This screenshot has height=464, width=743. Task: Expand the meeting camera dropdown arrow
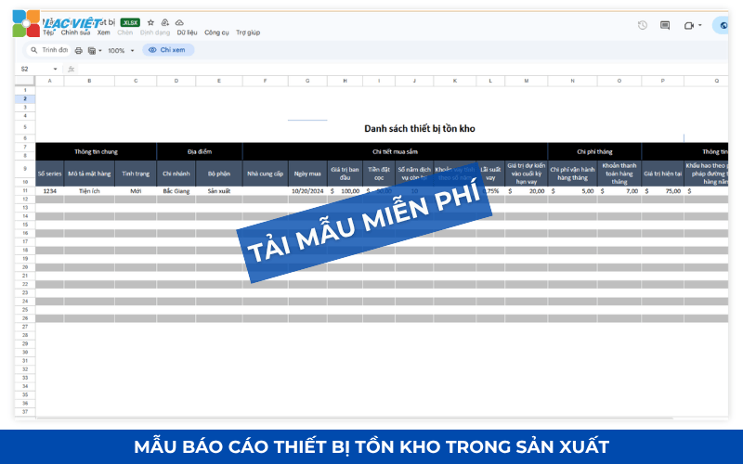700,25
